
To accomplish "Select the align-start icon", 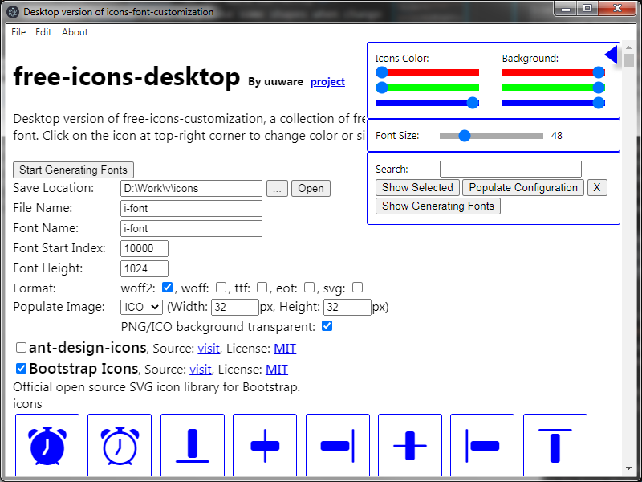I will [x=482, y=446].
